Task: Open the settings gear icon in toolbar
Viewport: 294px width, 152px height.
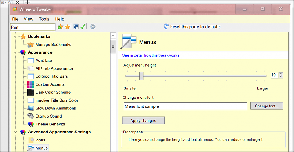Action: coord(93,27)
